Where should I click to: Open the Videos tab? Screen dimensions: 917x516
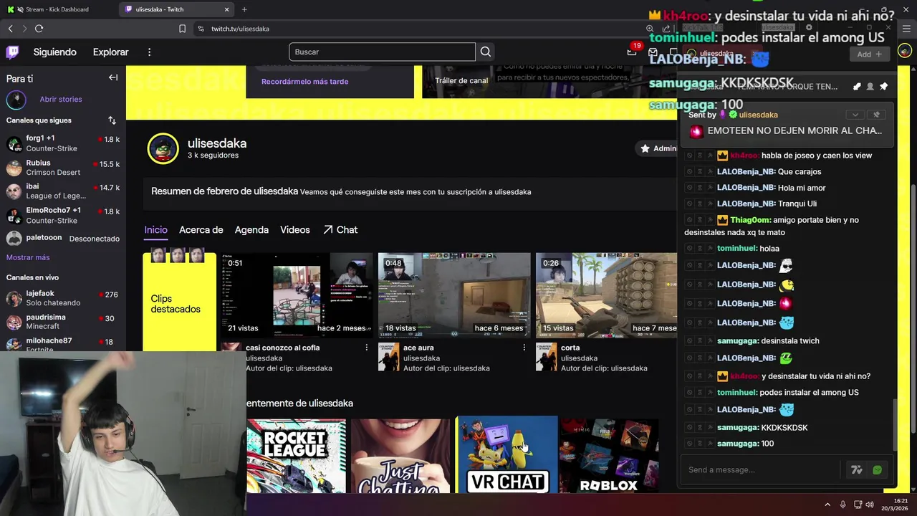295,230
